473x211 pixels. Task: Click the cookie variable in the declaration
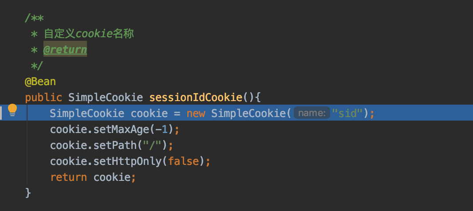149,113
